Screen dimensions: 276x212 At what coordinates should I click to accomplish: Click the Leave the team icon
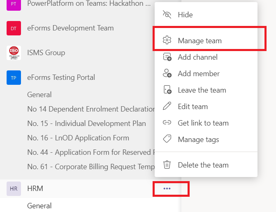[167, 90]
